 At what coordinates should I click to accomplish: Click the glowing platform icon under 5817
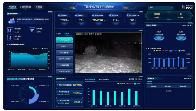(x=159, y=38)
